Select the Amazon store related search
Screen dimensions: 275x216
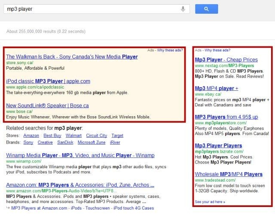tap(31, 136)
